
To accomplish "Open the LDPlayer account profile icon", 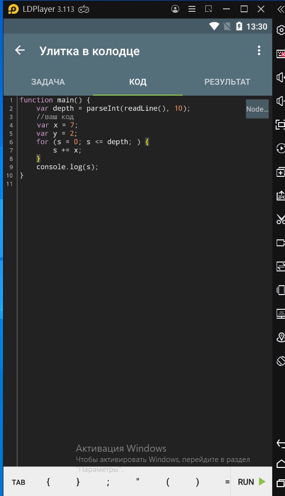I will [x=175, y=9].
